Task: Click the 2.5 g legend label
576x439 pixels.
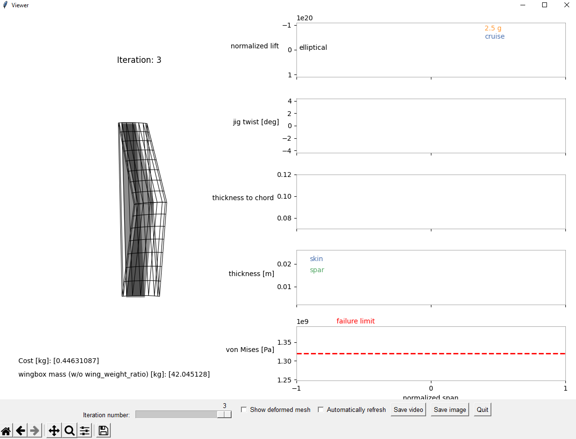Action: point(493,28)
